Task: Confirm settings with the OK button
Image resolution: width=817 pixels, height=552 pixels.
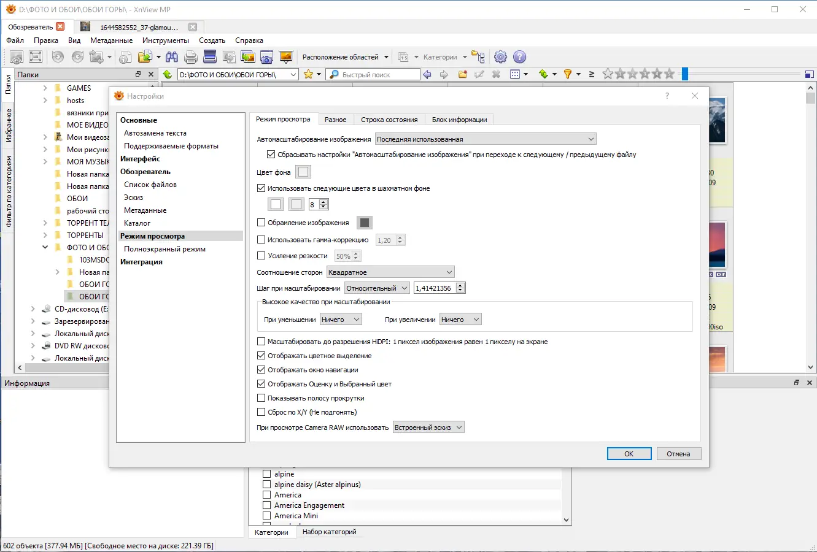Action: pyautogui.click(x=629, y=454)
